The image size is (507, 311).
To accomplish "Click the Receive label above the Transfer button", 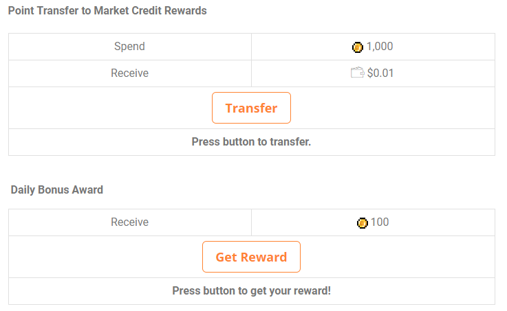I will click(x=129, y=73).
